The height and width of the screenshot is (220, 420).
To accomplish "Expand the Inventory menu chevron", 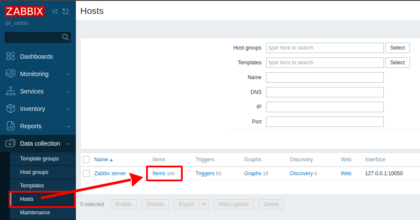I will pos(68,109).
